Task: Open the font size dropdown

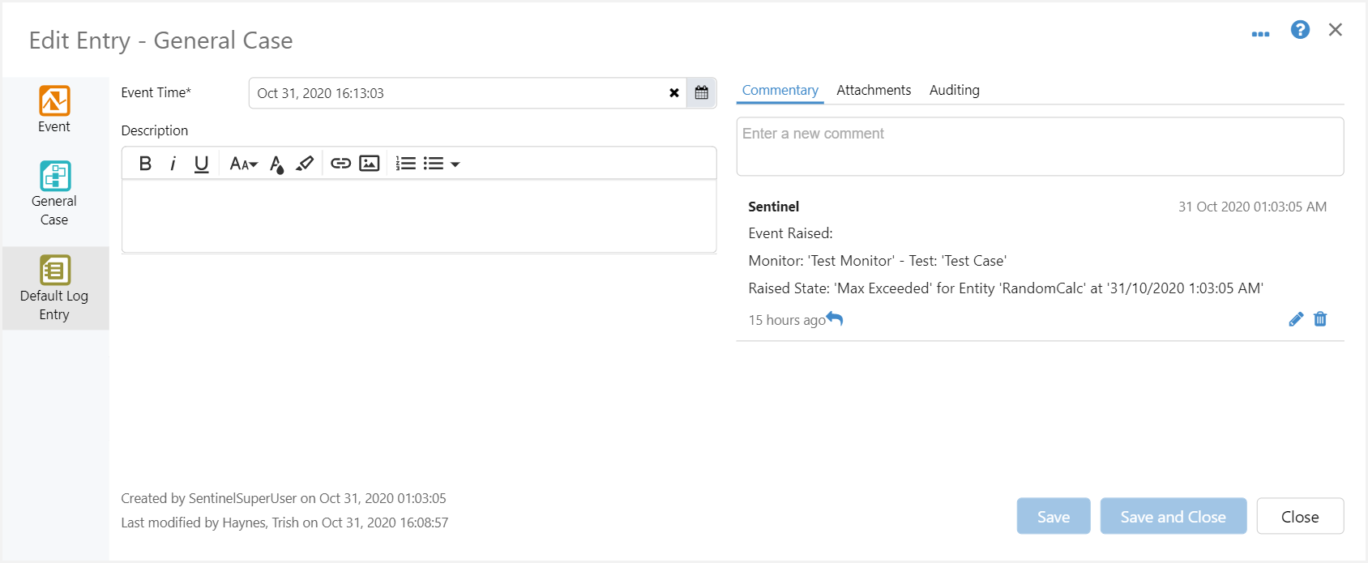Action: coord(243,164)
